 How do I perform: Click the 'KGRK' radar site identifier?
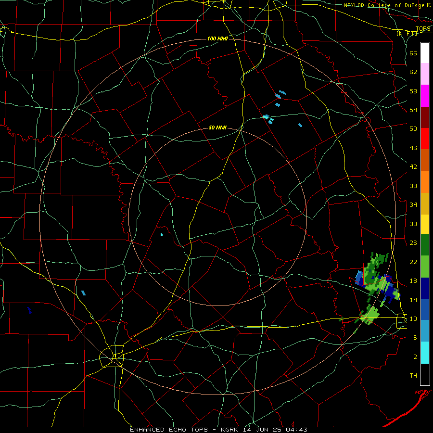[230, 430]
